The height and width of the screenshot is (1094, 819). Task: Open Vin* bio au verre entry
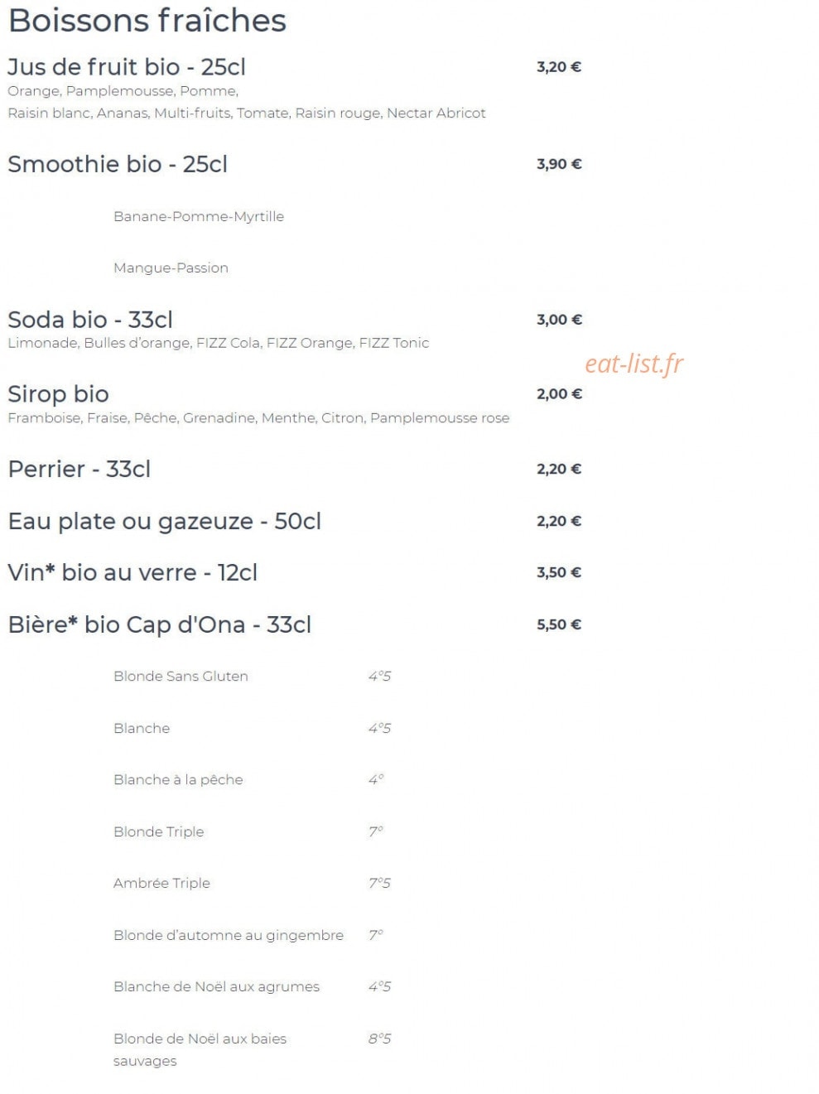pyautogui.click(x=132, y=572)
